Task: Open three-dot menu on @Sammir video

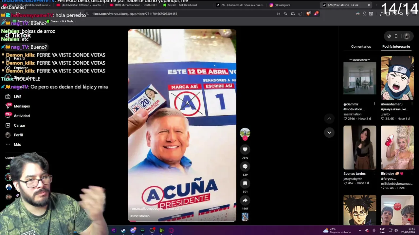Action: point(374,104)
